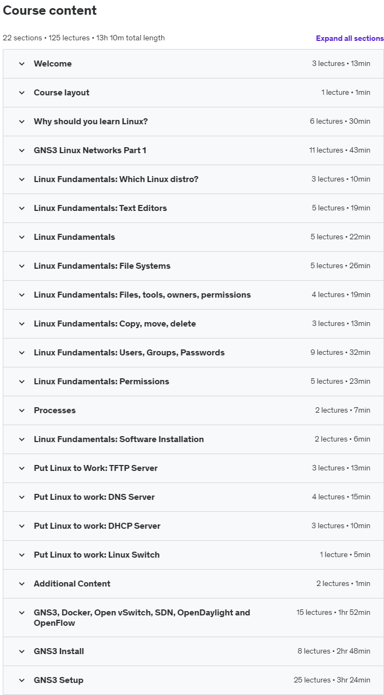
Task: Open chevron for GNS3 Linux Networks Part 1
Action: [x=22, y=150]
